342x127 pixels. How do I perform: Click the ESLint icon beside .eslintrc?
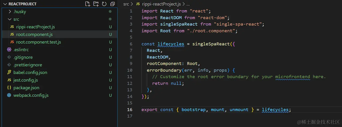pyautogui.click(x=9, y=50)
